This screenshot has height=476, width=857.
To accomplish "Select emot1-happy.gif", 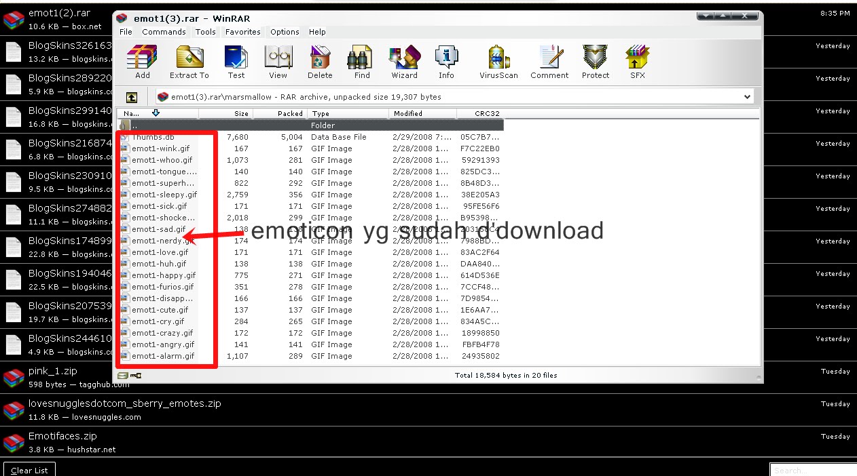I will coord(164,275).
